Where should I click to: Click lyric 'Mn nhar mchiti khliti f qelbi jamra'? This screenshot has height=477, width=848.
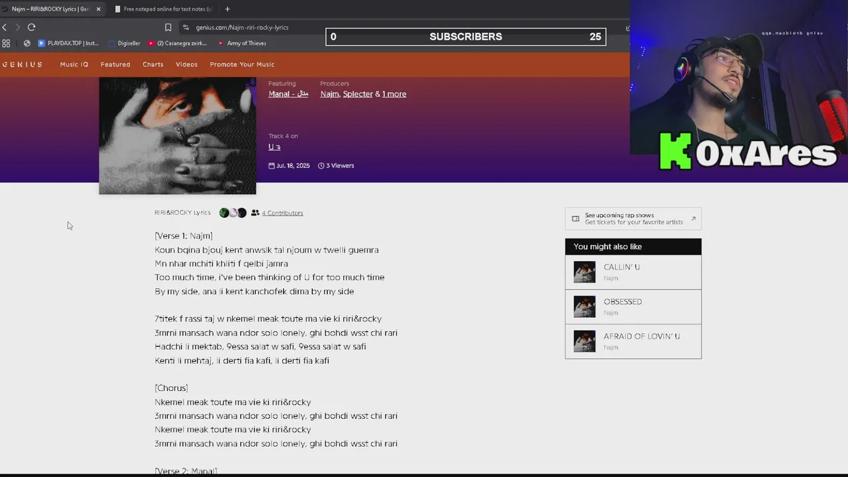221,264
